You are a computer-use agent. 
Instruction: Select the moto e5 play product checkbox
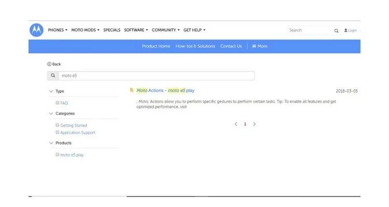tap(57, 154)
